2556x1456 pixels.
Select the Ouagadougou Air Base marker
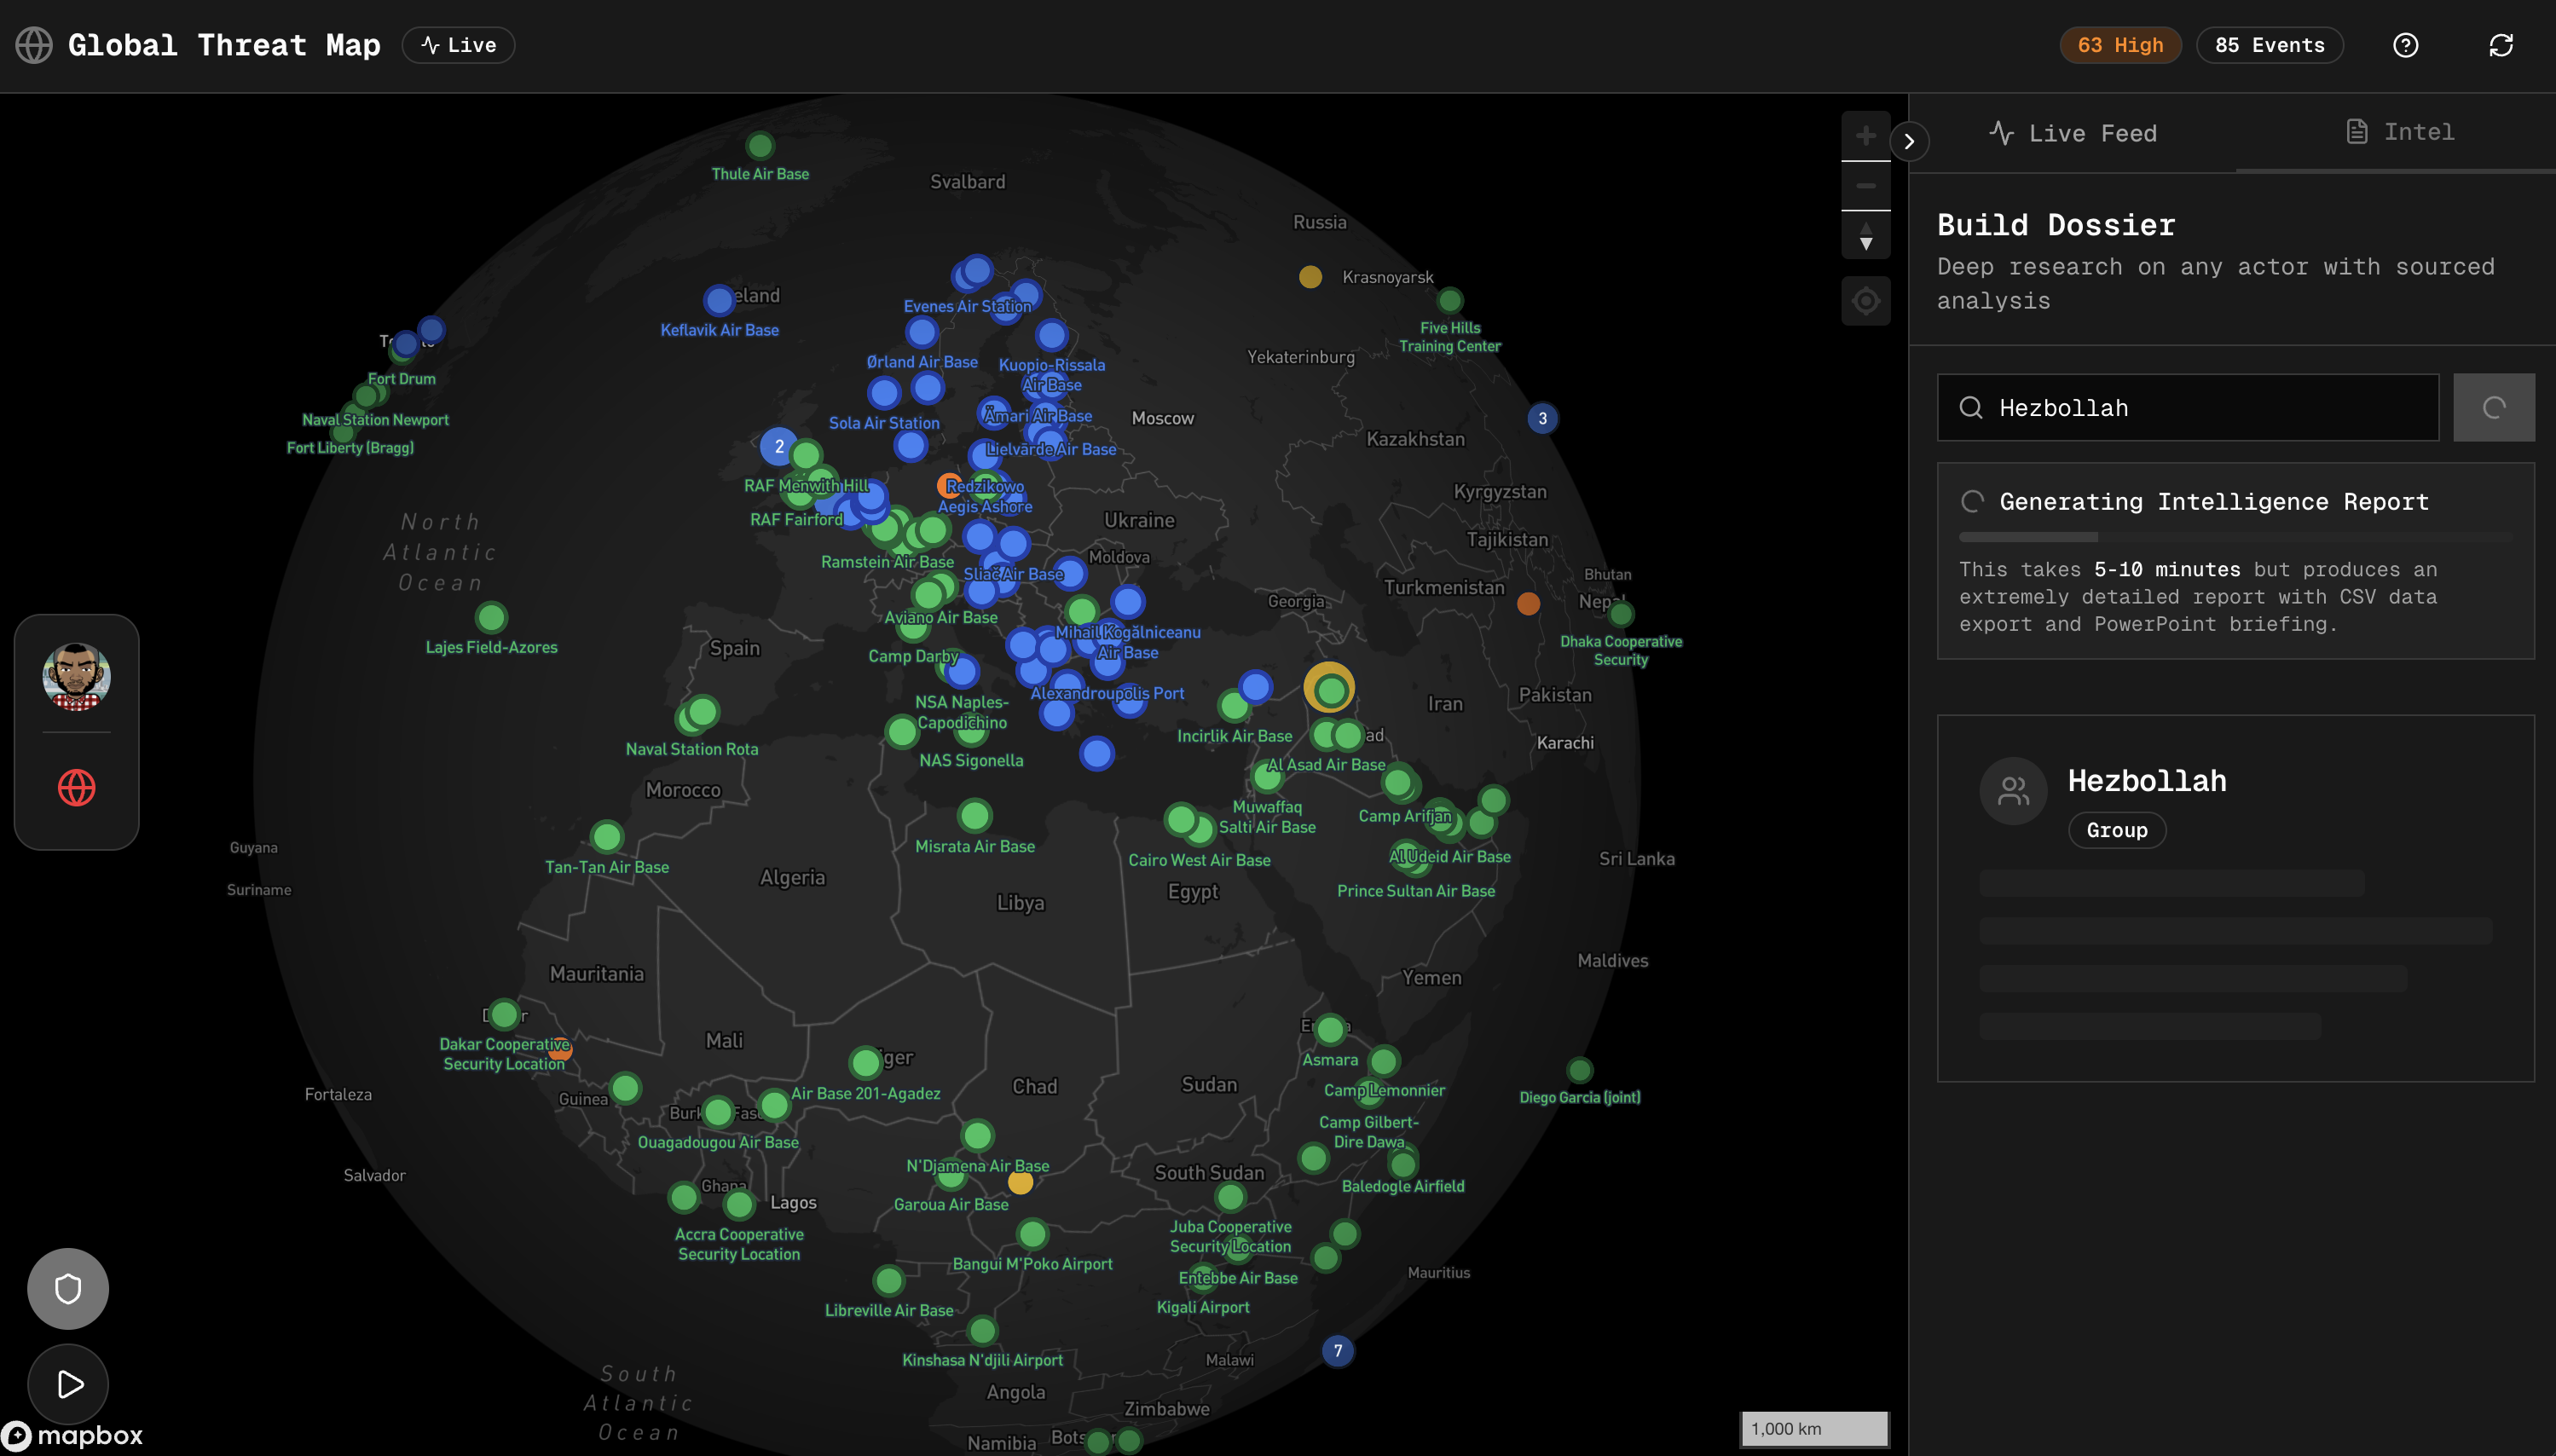718,1111
